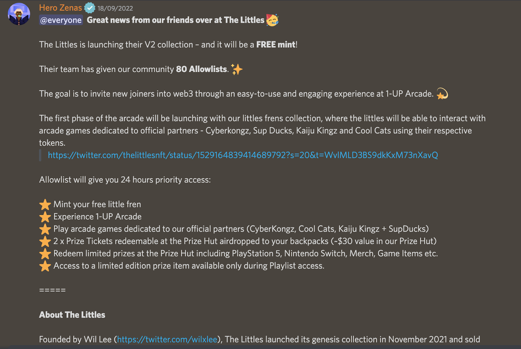Click the star emoji beside "Experience 1-UP Arcade"
The width and height of the screenshot is (521, 349).
pyautogui.click(x=45, y=217)
